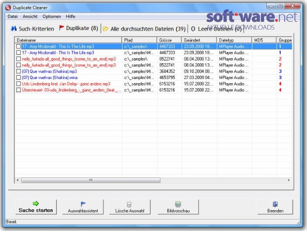
Task: Tick the second nelly_furtado mp3 checkbox
Action: 18,65
